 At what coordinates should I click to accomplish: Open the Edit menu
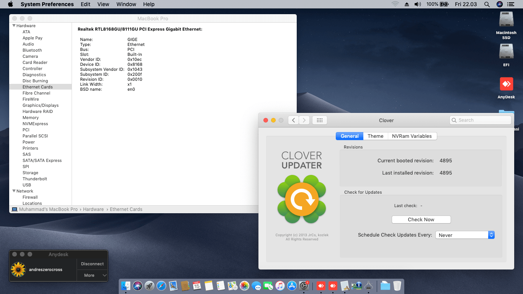tap(86, 4)
